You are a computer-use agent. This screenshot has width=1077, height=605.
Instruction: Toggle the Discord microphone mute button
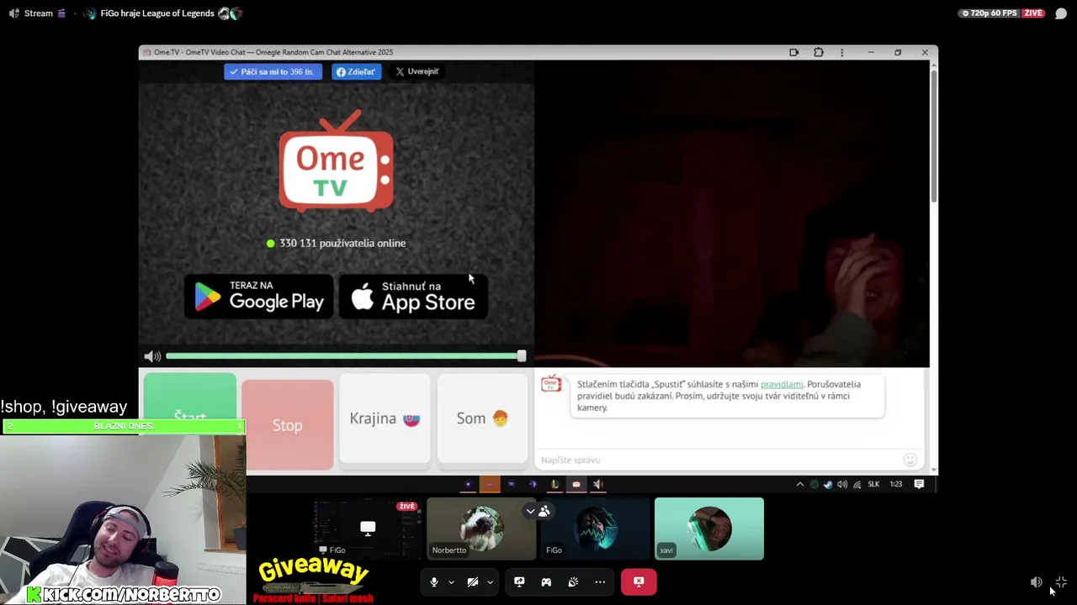click(x=434, y=581)
